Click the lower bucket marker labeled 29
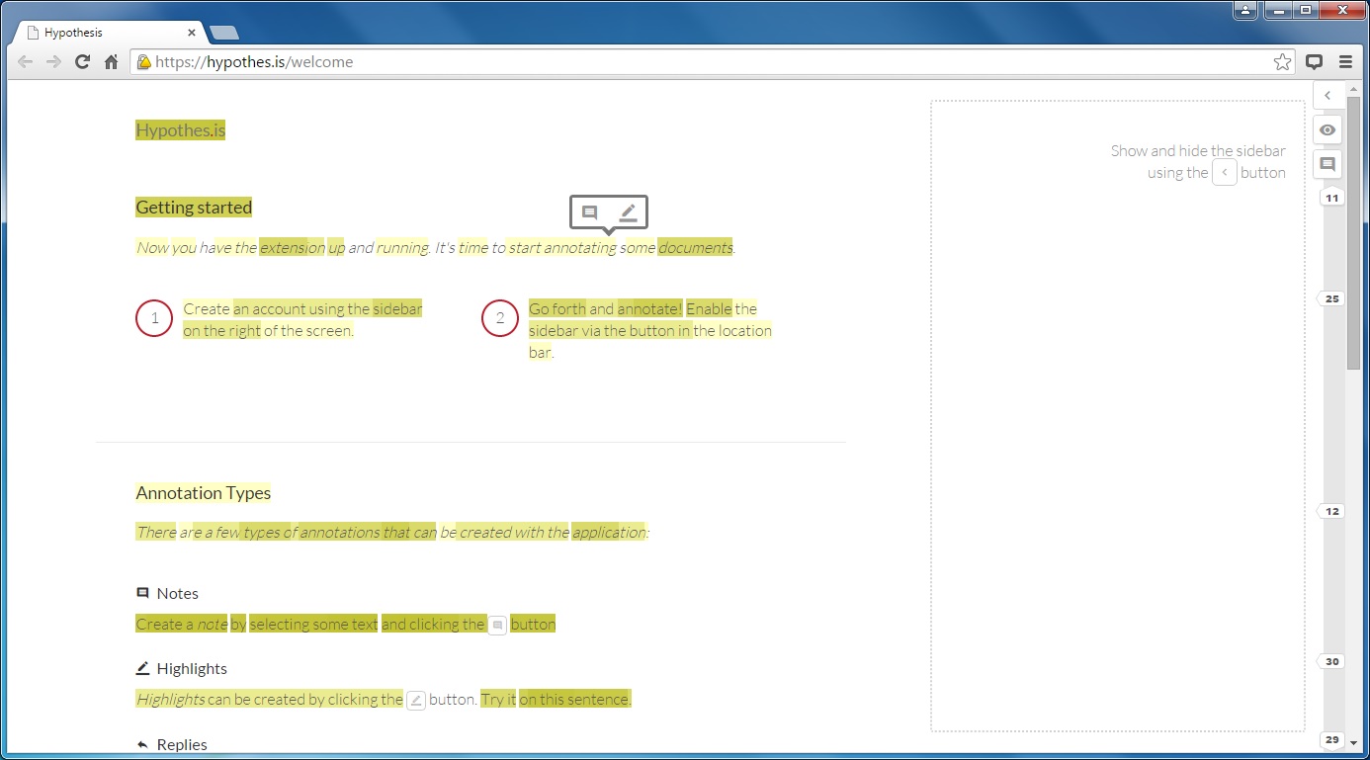This screenshot has height=760, width=1370. [1331, 740]
